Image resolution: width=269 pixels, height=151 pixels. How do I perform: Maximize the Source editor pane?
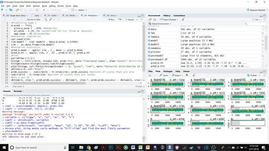(x=142, y=16)
